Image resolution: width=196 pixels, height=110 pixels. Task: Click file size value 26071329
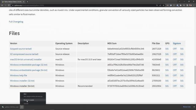[x=156, y=49]
